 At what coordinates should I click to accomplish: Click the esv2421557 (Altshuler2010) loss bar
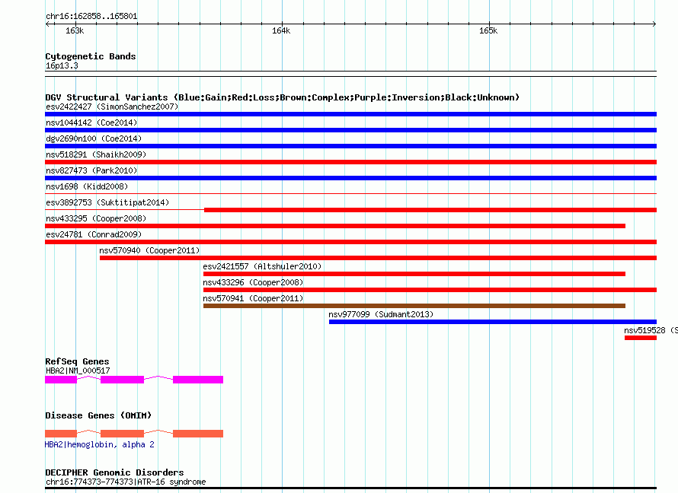414,274
